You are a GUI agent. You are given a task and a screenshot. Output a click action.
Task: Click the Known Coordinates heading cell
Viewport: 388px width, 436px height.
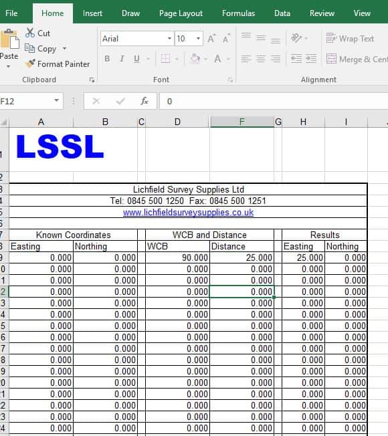(74, 235)
